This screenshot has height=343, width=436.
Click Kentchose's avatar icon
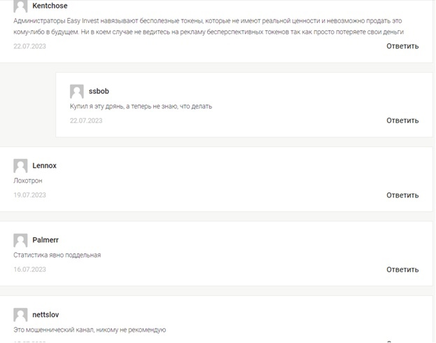(x=20, y=6)
